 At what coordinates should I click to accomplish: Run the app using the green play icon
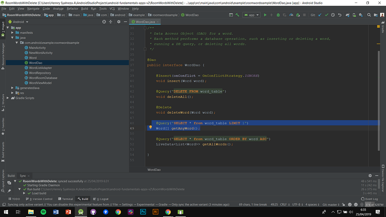click(265, 15)
